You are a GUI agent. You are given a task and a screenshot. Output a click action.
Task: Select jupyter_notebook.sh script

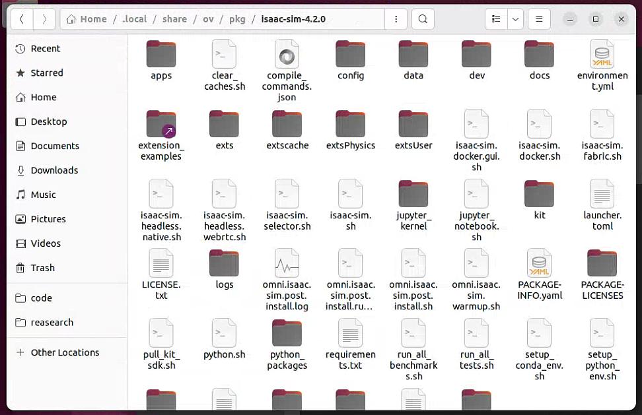(477, 210)
